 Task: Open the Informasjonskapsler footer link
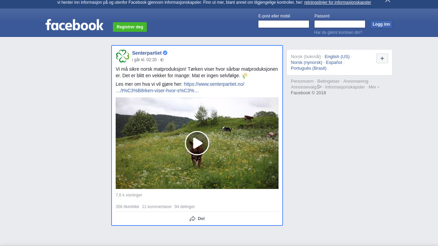pyautogui.click(x=345, y=87)
